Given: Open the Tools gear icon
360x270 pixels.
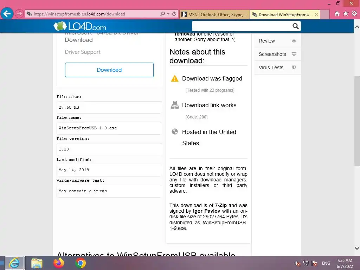Looking at the screenshot, I should click(x=354, y=14).
